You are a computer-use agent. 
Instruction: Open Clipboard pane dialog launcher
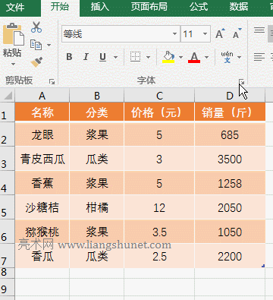pos(52,81)
